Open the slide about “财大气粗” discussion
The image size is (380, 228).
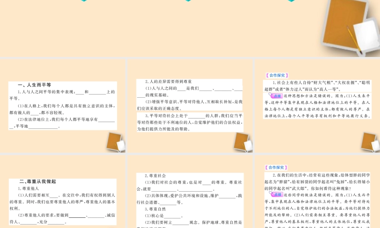click(x=317, y=106)
